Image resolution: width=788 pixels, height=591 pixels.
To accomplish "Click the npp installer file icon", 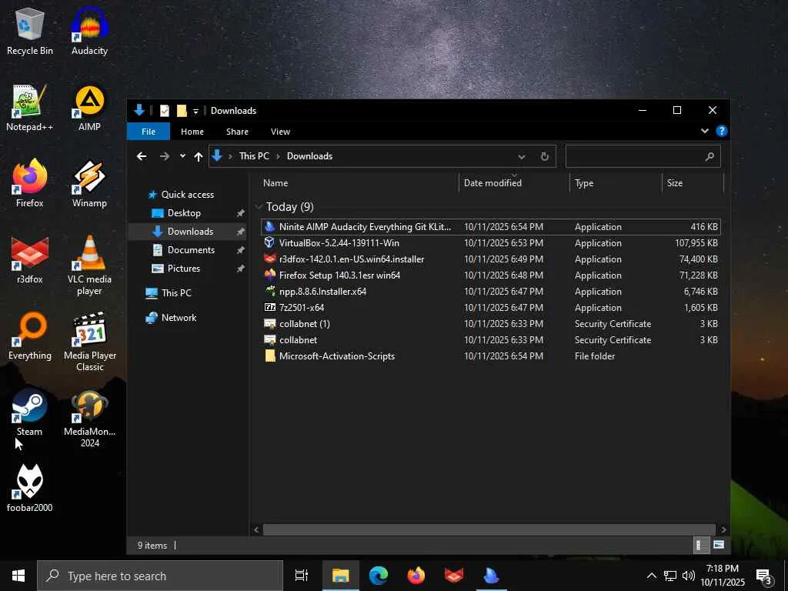I will click(270, 291).
